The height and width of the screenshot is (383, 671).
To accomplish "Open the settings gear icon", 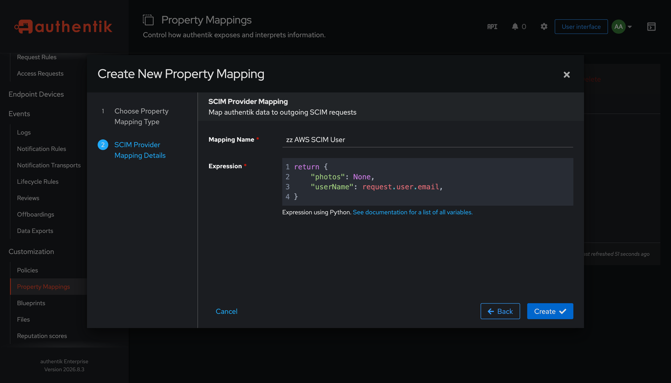I will point(544,26).
